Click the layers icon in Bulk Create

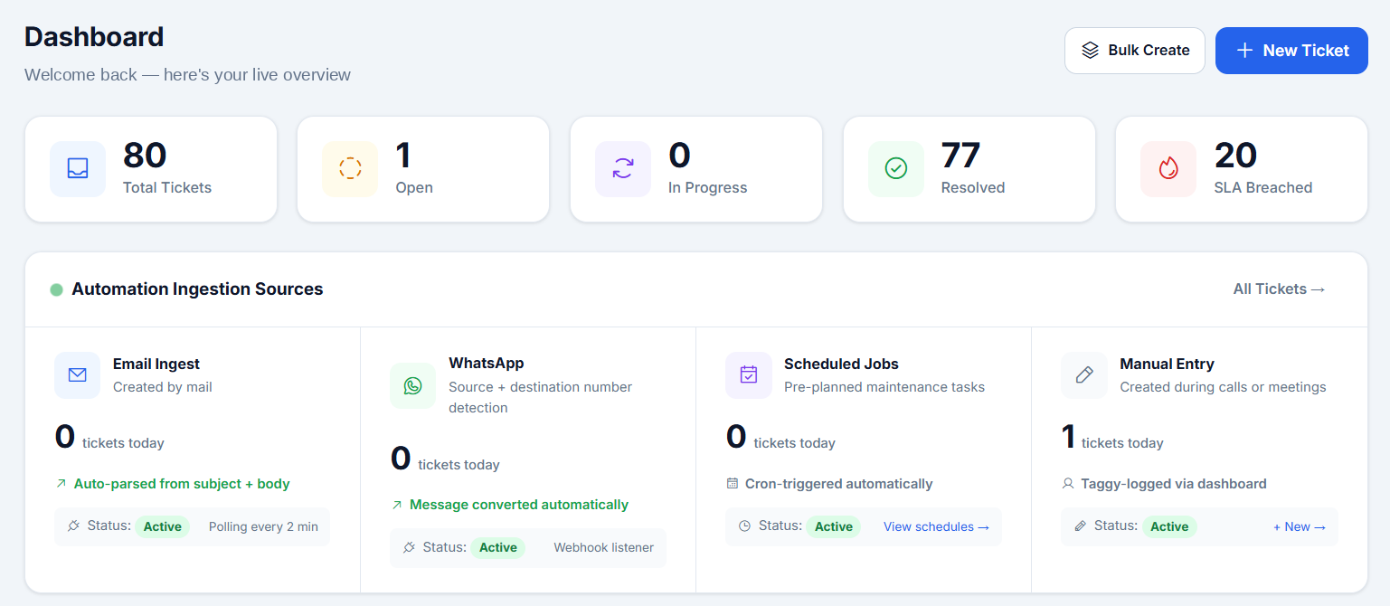[x=1091, y=51]
